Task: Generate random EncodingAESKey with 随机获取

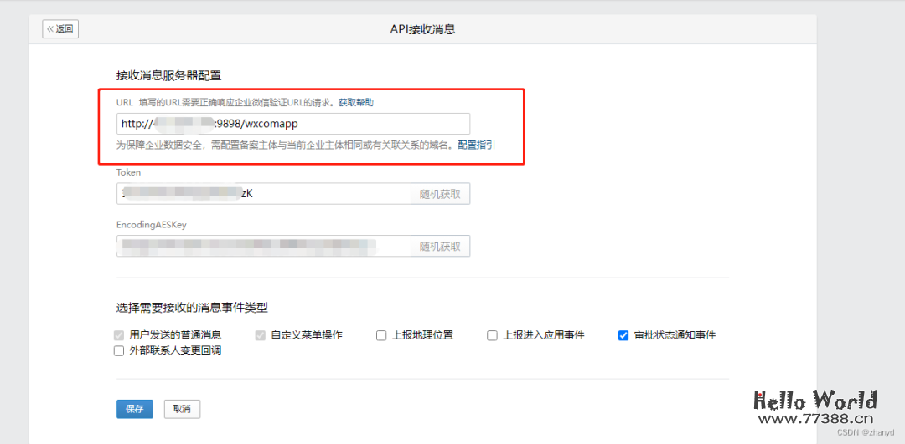Action: [441, 246]
